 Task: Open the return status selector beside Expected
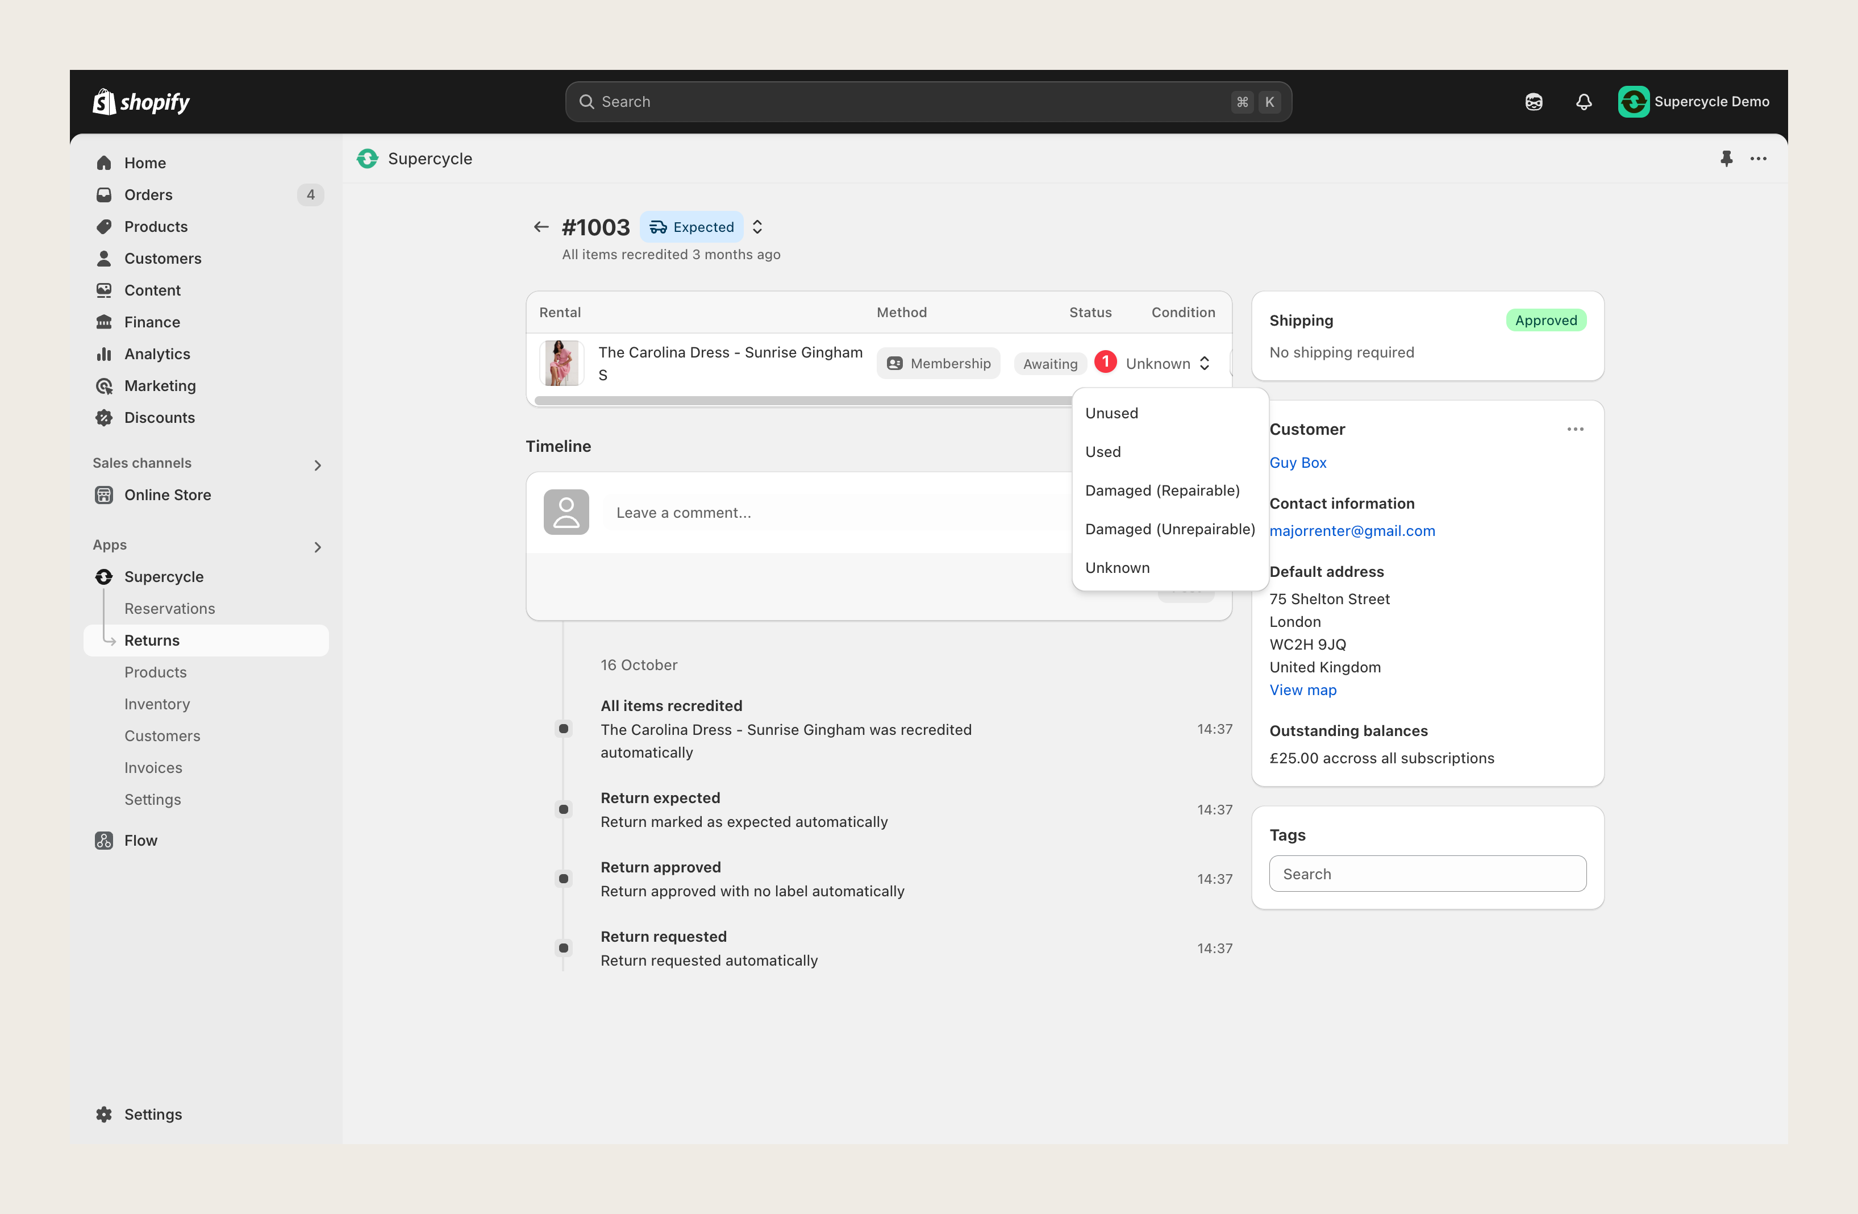coord(757,226)
